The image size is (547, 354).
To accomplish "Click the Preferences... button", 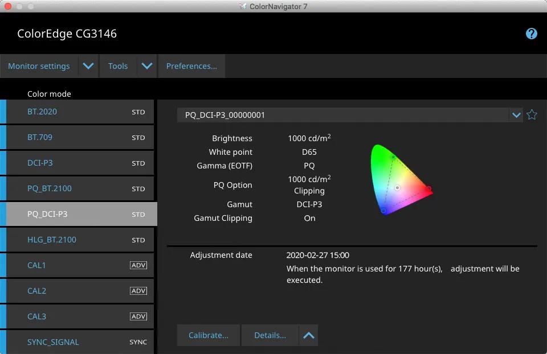I will pyautogui.click(x=191, y=66).
